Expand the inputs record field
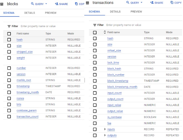Viewport: 183px width, 140px height. point(105,129)
